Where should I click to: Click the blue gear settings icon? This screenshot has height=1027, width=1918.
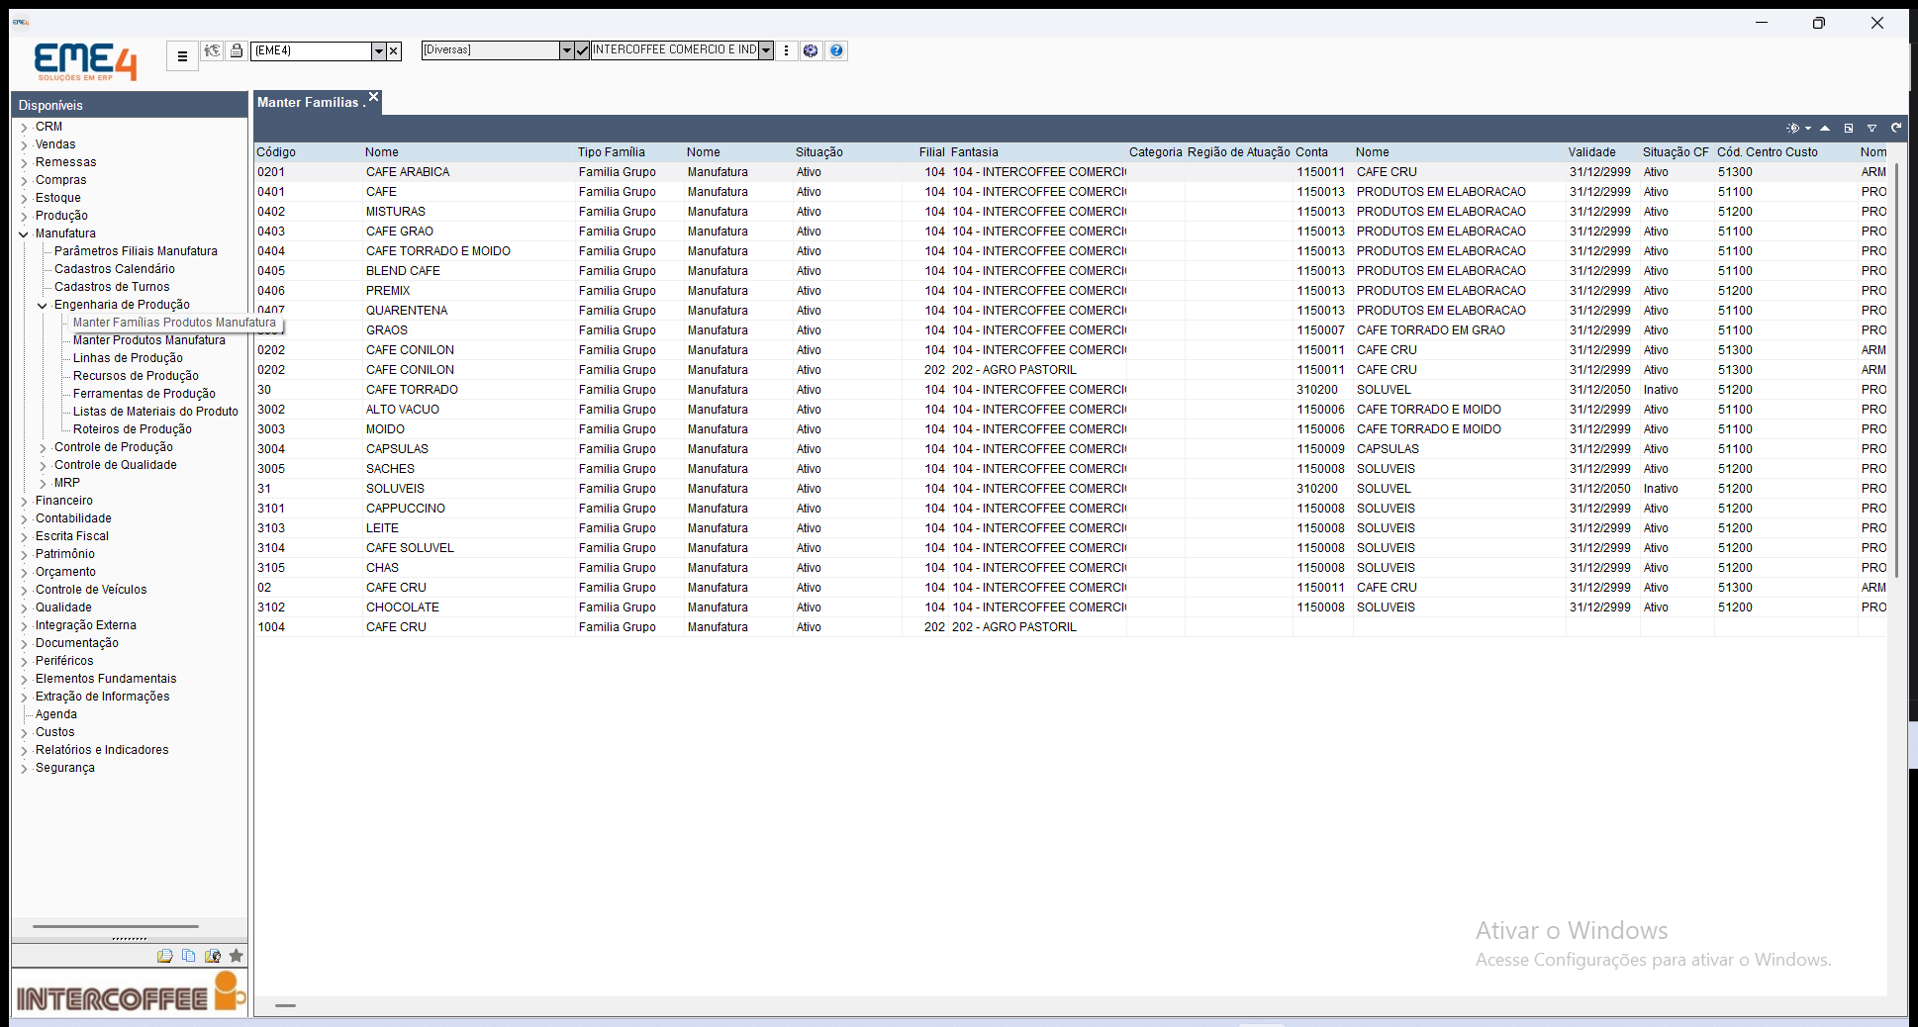coord(811,50)
